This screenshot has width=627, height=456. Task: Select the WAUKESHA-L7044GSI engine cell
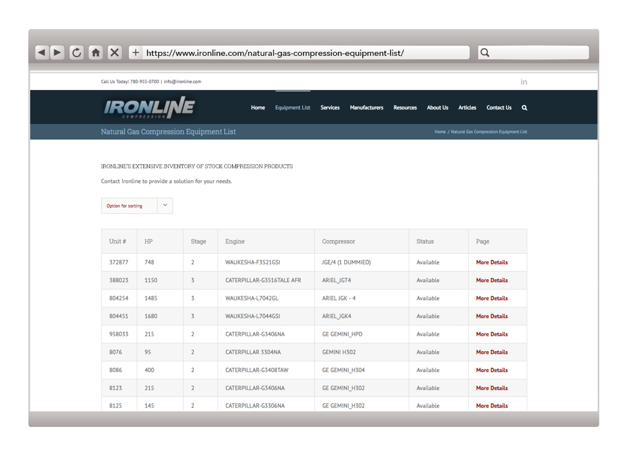coord(266,316)
